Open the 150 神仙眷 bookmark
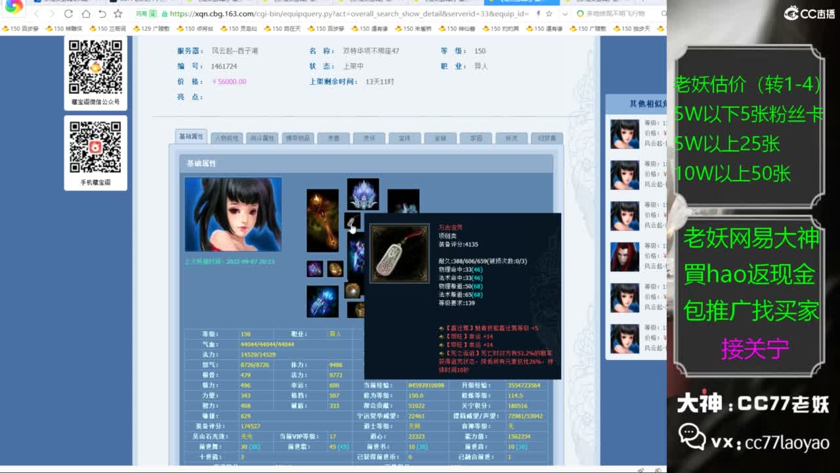The image size is (840, 473). (x=457, y=29)
